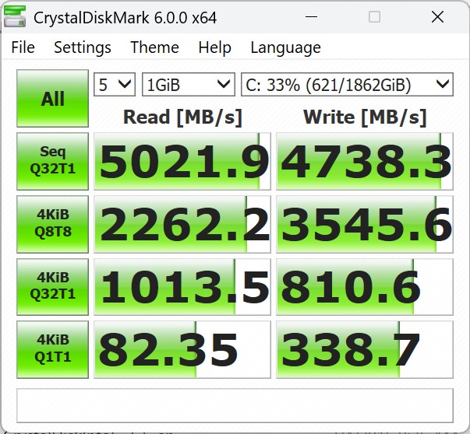Open the Language menu
Screen dimensions: 470x434
click(x=285, y=47)
